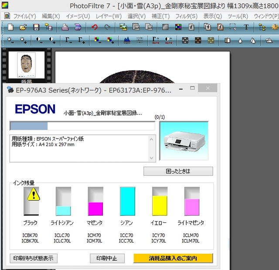Click the Soften water drop icon
279x270 pixels.
240,41
